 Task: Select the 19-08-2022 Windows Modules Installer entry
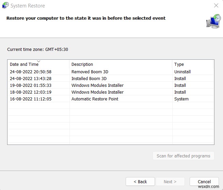(x=97, y=85)
